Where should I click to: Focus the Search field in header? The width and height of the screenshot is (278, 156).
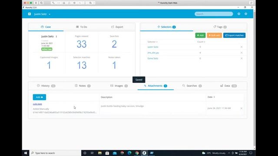[214, 14]
